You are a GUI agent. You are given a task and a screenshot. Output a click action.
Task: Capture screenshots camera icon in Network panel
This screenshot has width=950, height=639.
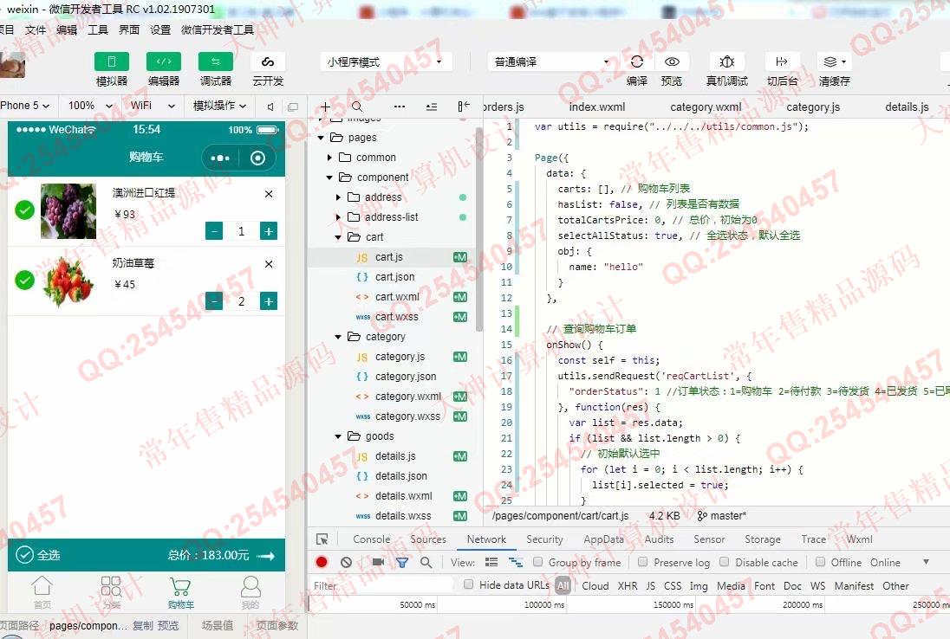(x=378, y=562)
